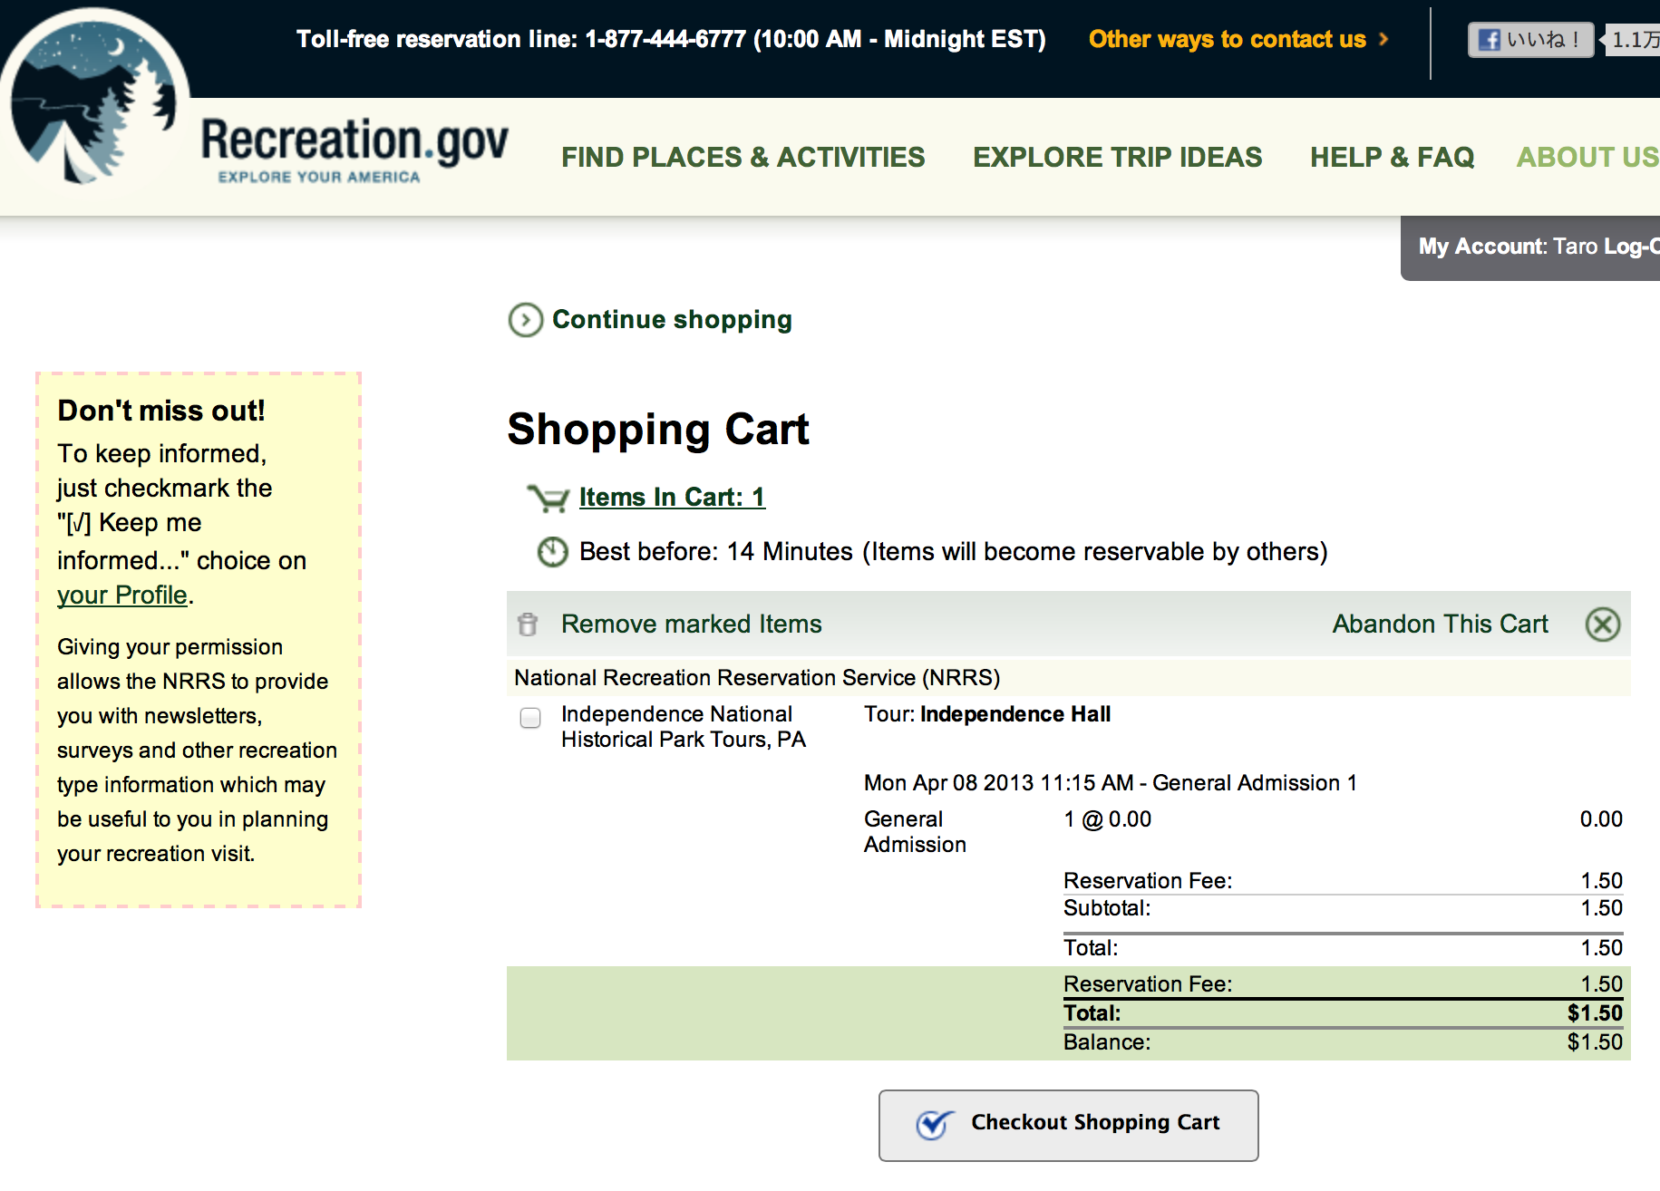Click the Checkout Shopping Cart button
The width and height of the screenshot is (1660, 1191).
tap(1068, 1125)
